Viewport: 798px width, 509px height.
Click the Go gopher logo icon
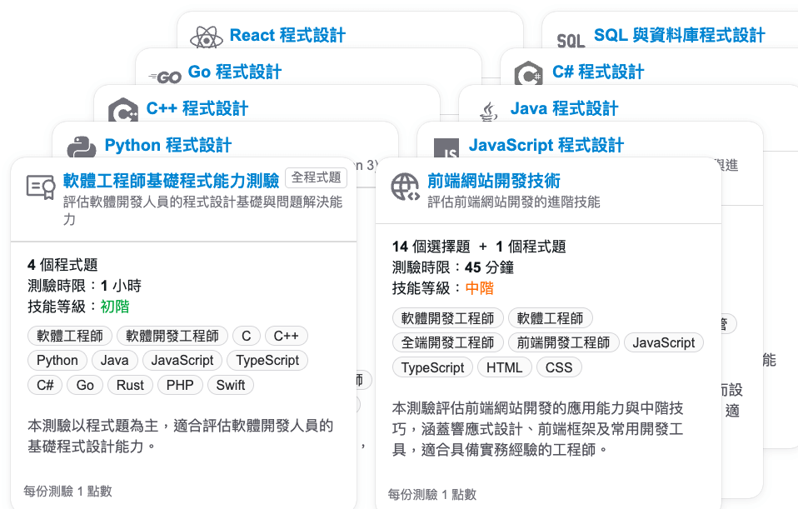[165, 77]
